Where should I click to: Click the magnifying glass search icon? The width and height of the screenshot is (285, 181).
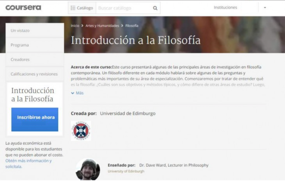tap(155, 8)
